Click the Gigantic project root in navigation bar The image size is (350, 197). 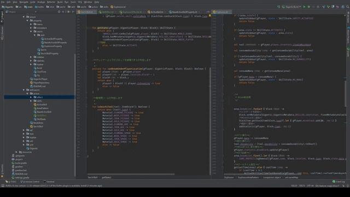coord(7,7)
